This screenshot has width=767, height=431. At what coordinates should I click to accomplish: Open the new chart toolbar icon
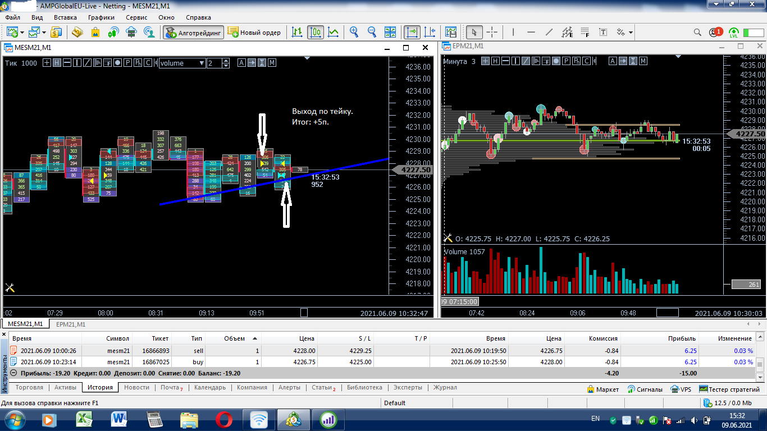point(12,32)
